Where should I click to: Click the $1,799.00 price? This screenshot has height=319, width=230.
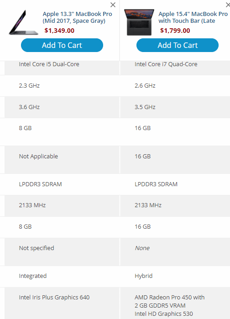[175, 31]
